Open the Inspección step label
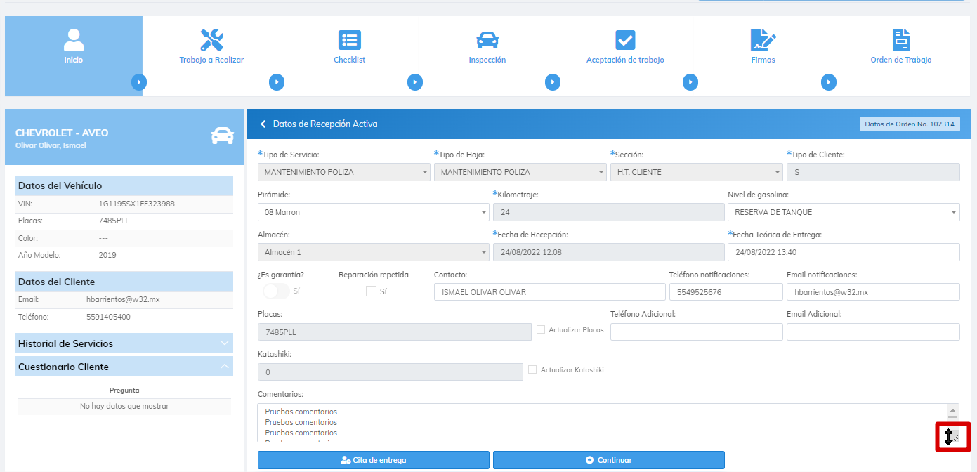977x472 pixels. pyautogui.click(x=487, y=60)
